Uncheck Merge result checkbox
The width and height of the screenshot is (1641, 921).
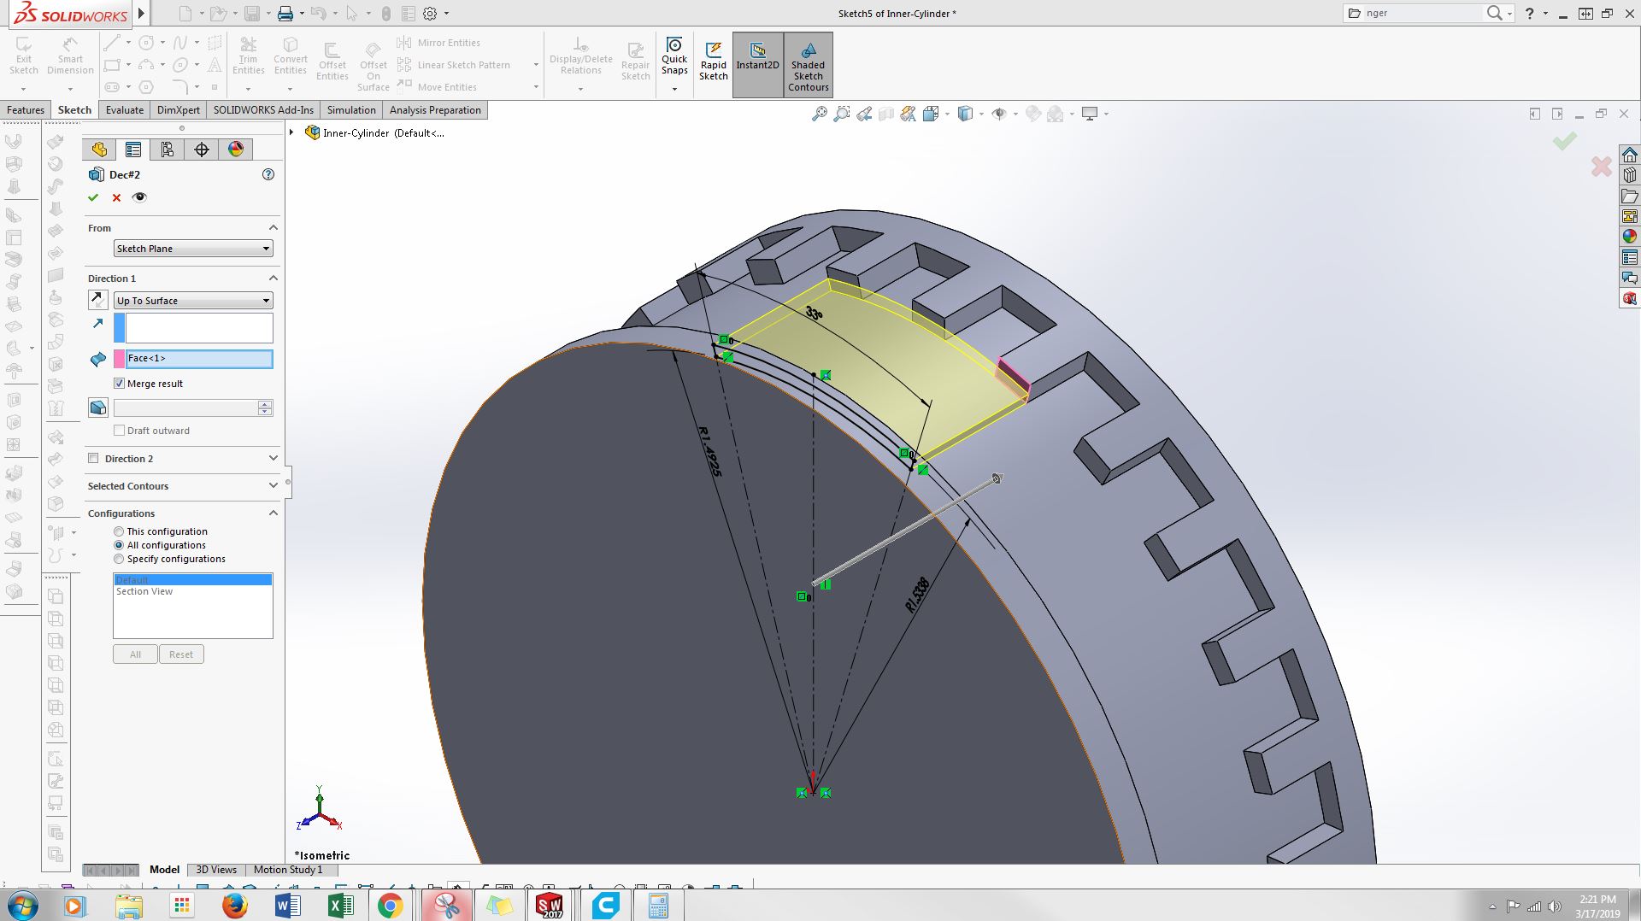coord(120,384)
